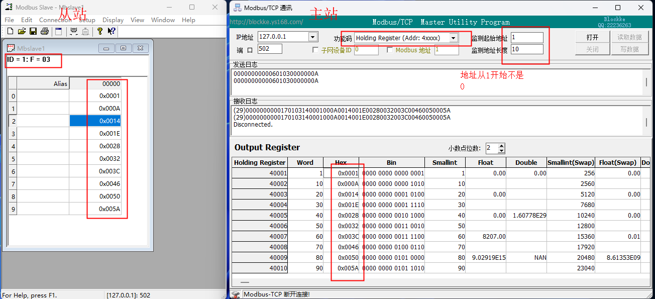Click the Connect icon in Modbus Slave toolbar
The height and width of the screenshot is (299, 655).
[x=74, y=31]
